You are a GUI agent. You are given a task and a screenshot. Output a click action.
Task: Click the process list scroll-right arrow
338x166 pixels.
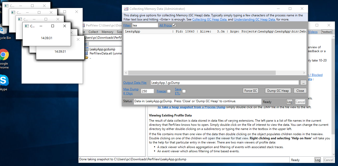pos(304,73)
